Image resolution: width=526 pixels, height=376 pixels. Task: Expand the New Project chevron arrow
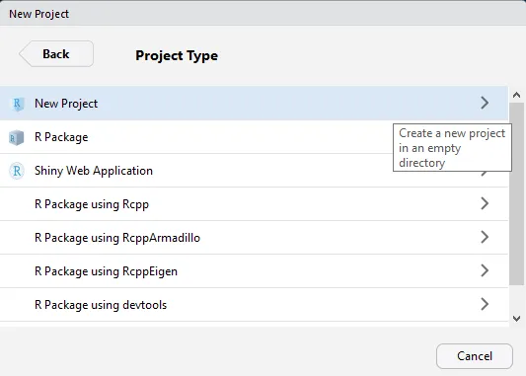click(485, 103)
